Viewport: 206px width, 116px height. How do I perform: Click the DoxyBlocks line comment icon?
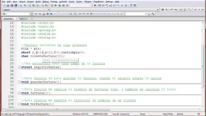click(x=175, y=10)
